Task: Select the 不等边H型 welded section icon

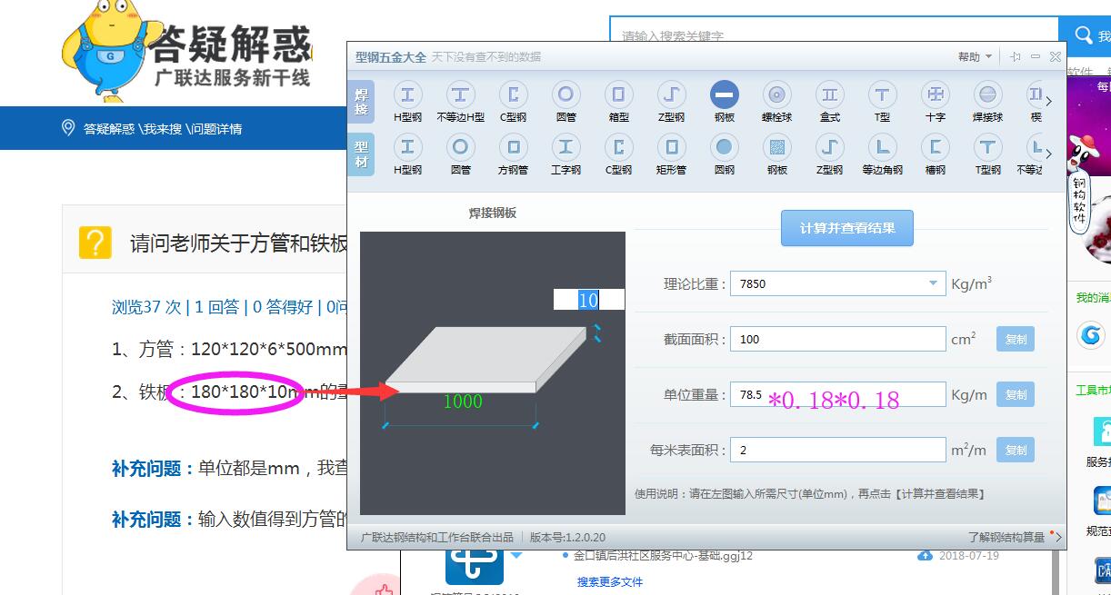Action: [x=460, y=101]
